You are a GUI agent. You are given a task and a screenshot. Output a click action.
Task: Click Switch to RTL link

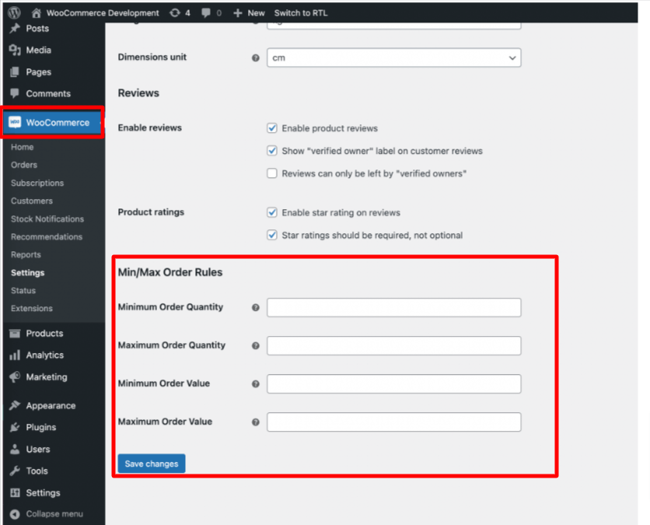click(301, 13)
